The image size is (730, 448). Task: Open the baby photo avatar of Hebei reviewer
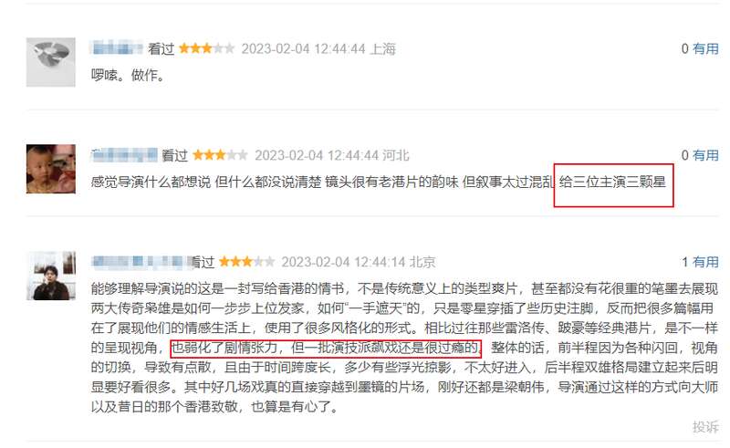pos(51,169)
